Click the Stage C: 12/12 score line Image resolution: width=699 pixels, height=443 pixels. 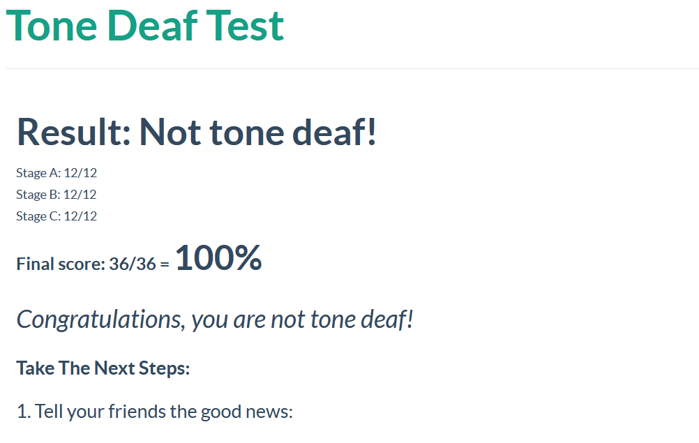pyautogui.click(x=57, y=216)
